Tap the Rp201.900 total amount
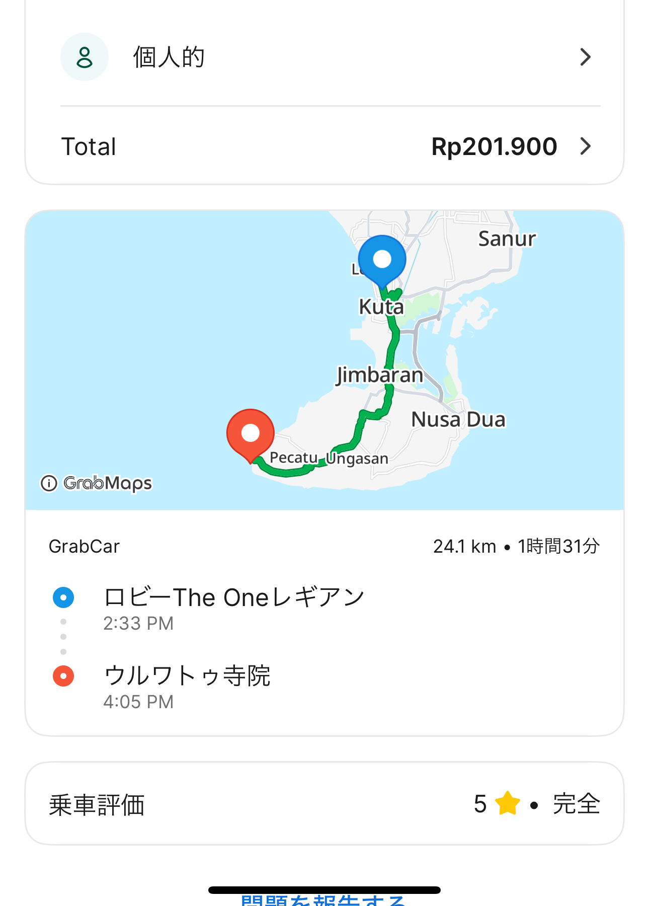Image resolution: width=649 pixels, height=906 pixels. click(x=494, y=146)
